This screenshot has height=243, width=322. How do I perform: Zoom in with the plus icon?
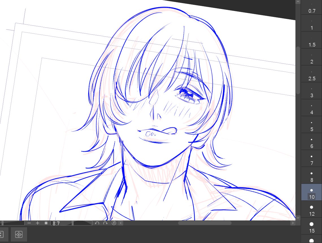click(x=37, y=223)
